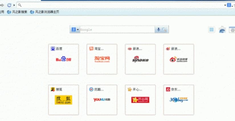Open the Baidu speed dial tile
Viewport: 235px width, 121px height.
point(63,59)
